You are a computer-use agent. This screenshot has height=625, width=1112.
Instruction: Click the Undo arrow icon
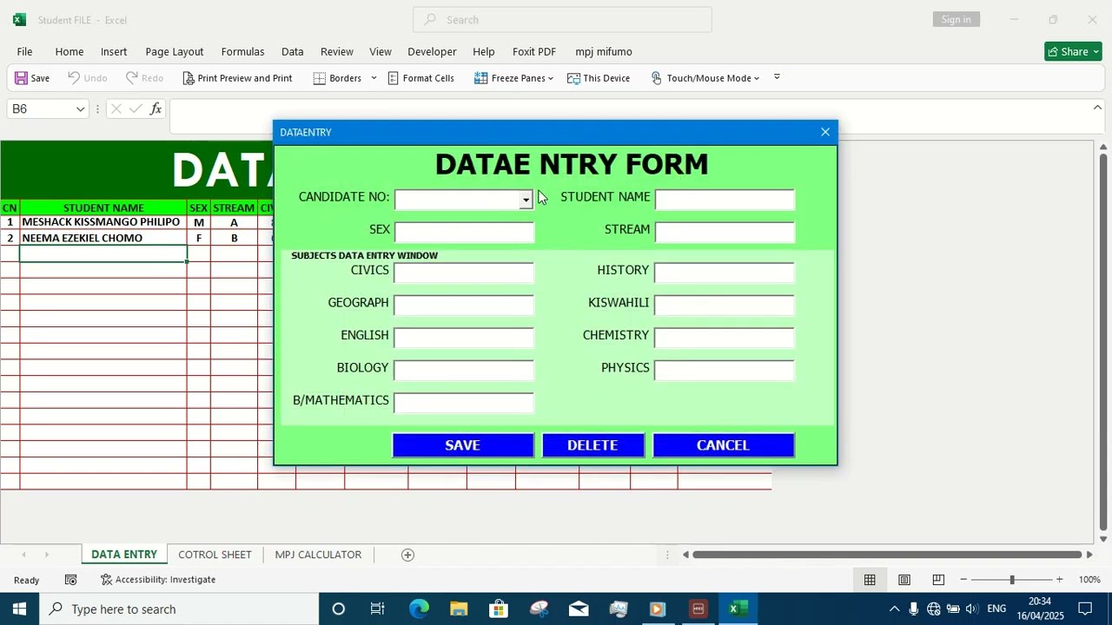tap(74, 78)
